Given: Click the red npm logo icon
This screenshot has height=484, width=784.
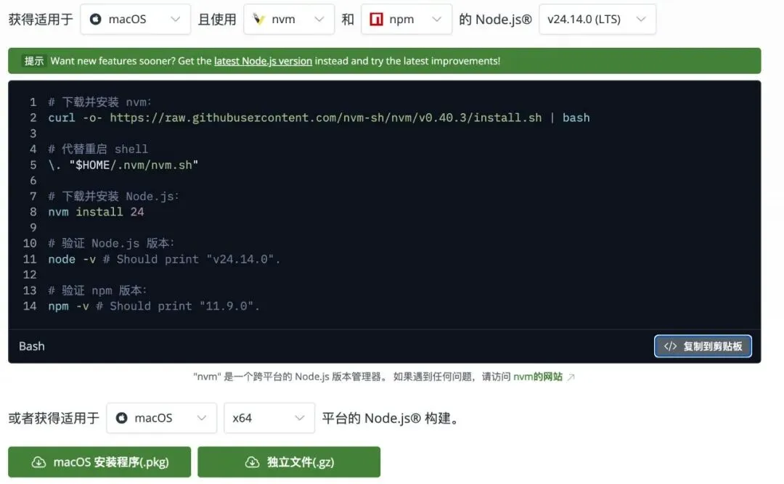Looking at the screenshot, I should tap(376, 19).
